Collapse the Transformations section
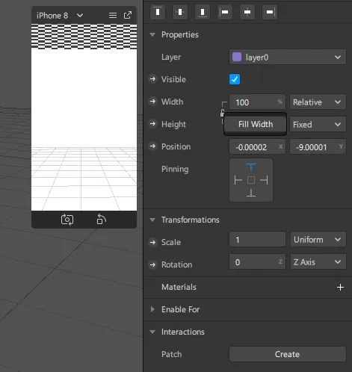Viewport: 352px width, 372px height. 152,220
